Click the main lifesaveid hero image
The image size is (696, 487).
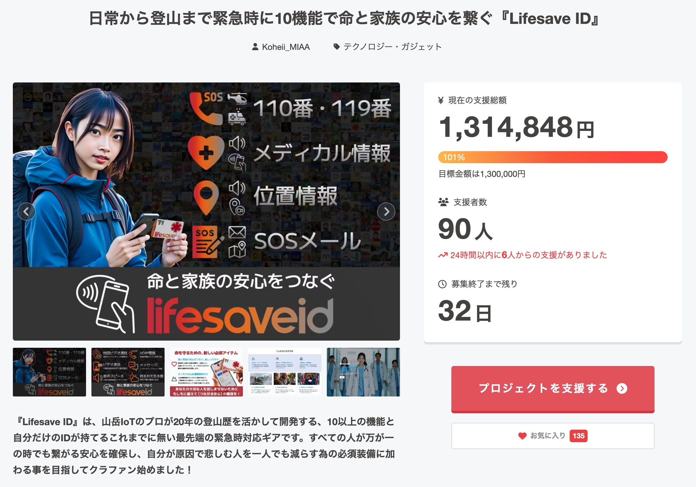click(x=206, y=211)
